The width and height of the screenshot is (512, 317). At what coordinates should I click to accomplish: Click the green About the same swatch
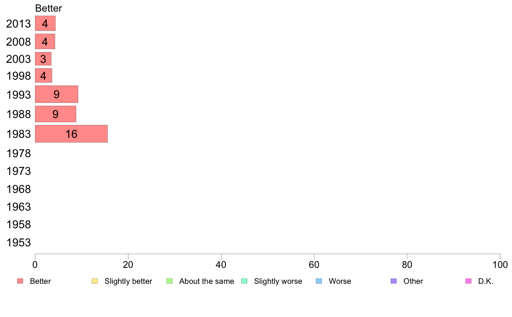pyautogui.click(x=169, y=281)
